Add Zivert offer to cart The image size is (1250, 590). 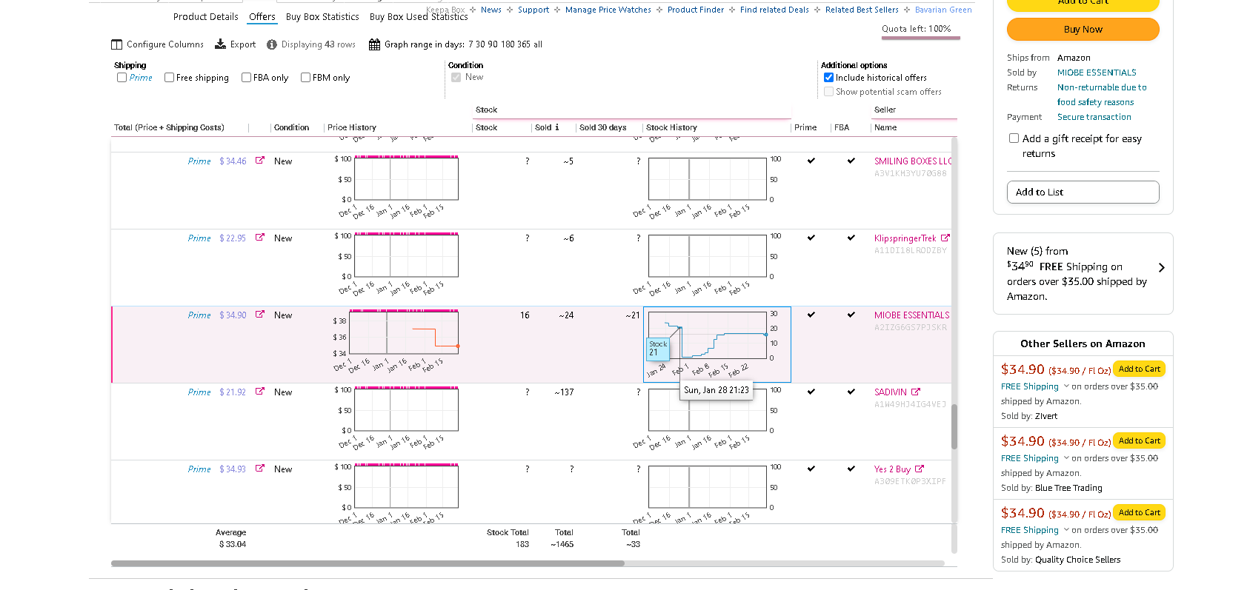pos(1139,369)
